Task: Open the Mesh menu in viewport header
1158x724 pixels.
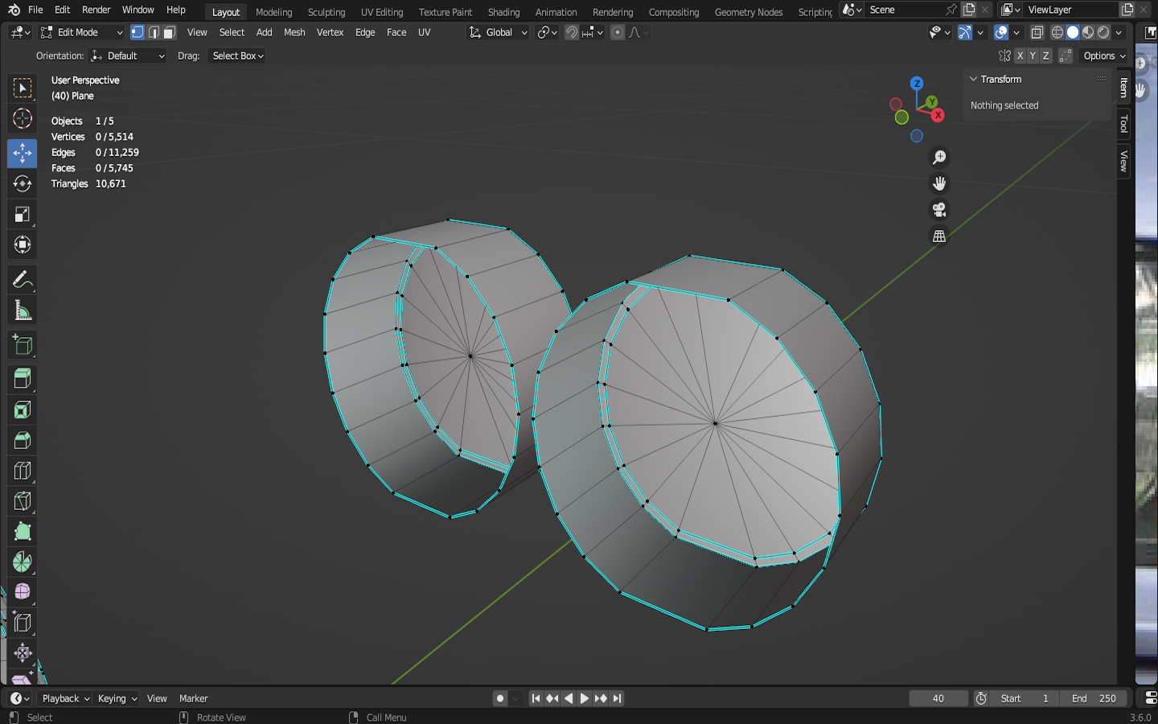Action: [294, 32]
